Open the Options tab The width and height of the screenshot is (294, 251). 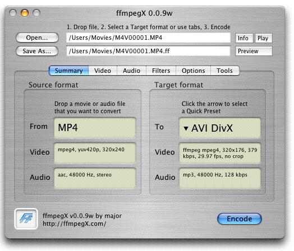[194, 71]
